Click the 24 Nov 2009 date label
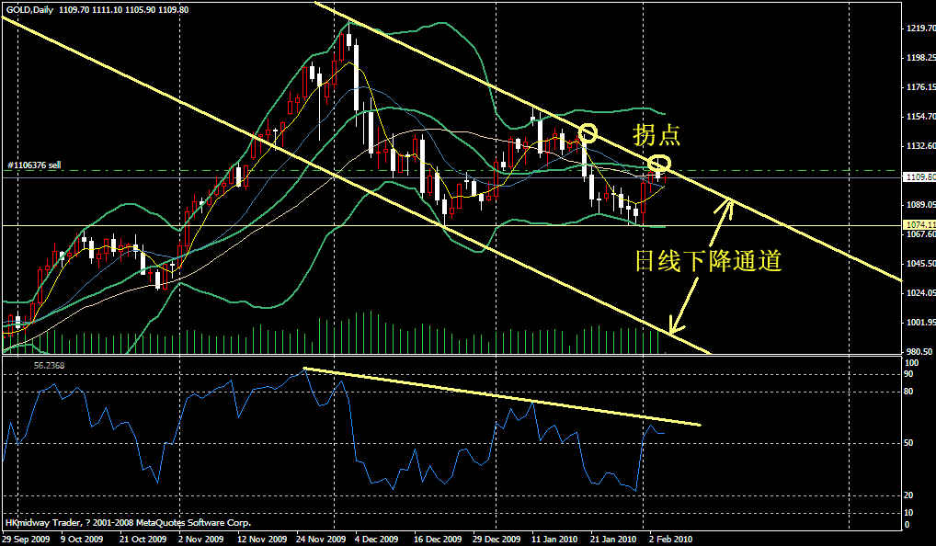 click(x=321, y=539)
